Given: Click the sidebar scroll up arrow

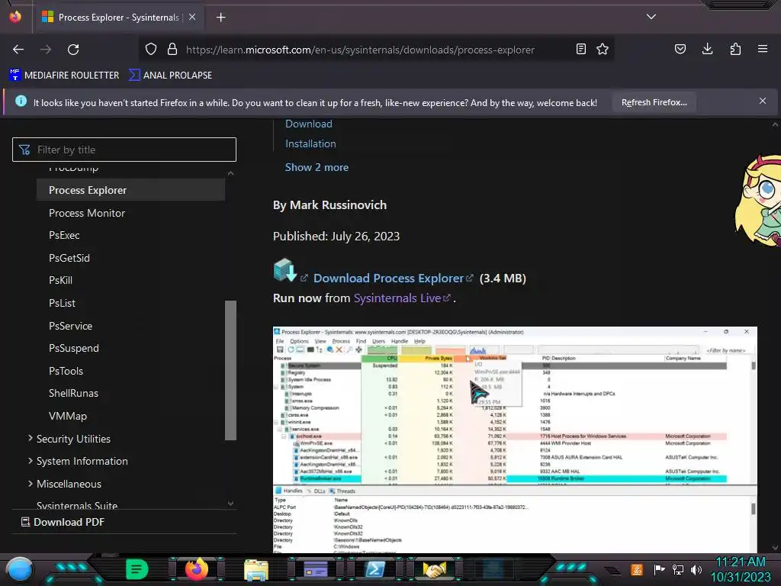Looking at the screenshot, I should click(230, 173).
